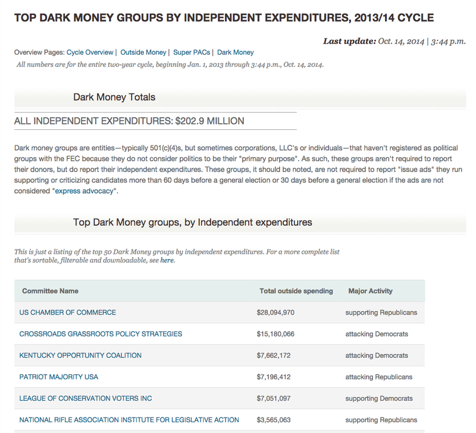Click the Top Dark Money groups section heading
Screen dimensions: 476x433
[x=192, y=222]
